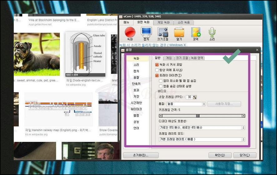Click nypl.getarchive.net source text

click(40, 25)
